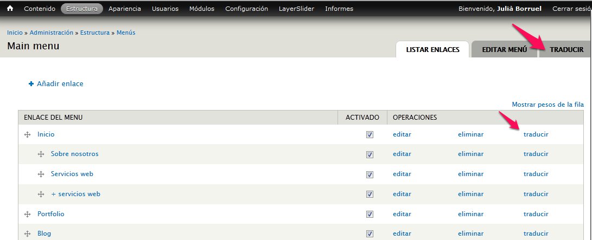Uncheck the Activado box for Inicio
This screenshot has height=240, width=592.
click(x=370, y=134)
